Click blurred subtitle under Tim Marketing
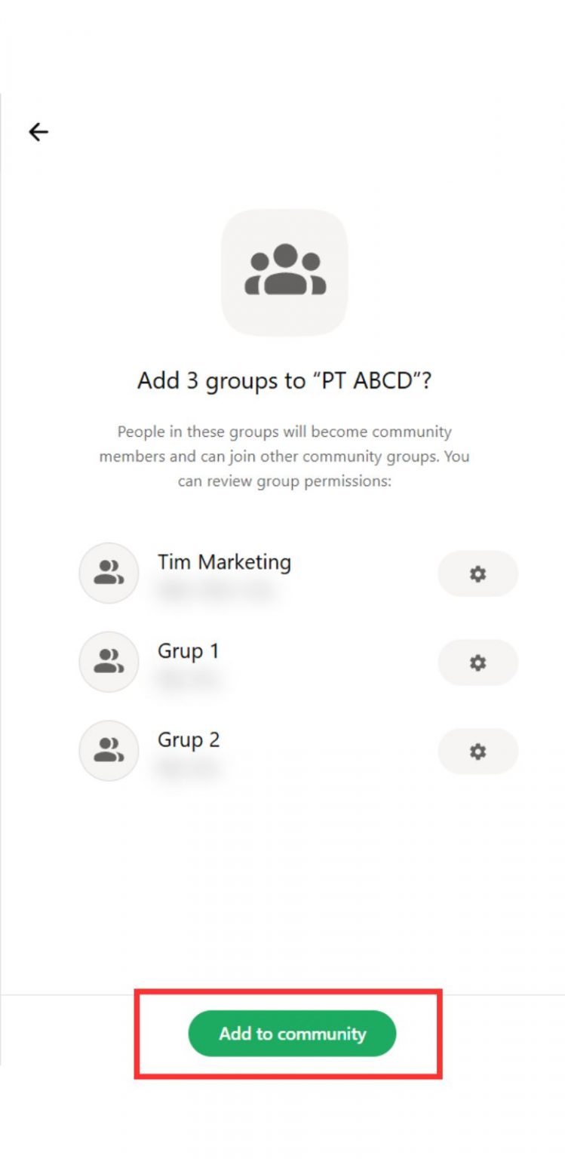 [215, 592]
